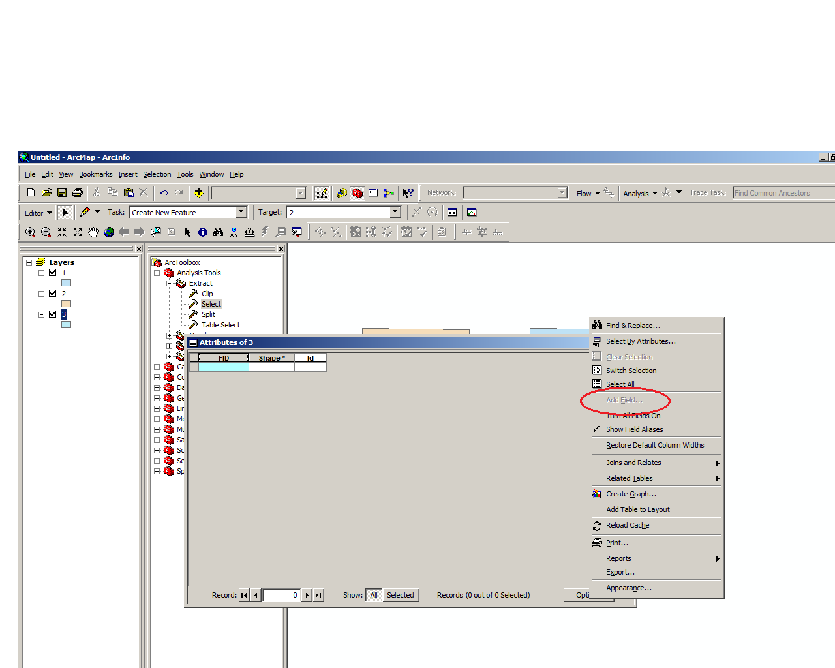Click the Add Data toolbar icon
The image size is (835, 668).
pyautogui.click(x=198, y=193)
